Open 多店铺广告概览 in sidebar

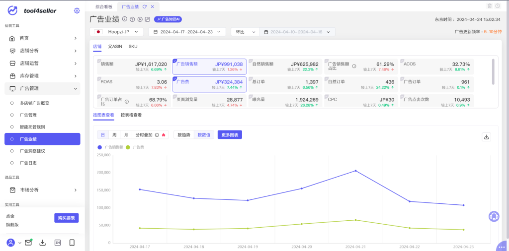pos(34,103)
